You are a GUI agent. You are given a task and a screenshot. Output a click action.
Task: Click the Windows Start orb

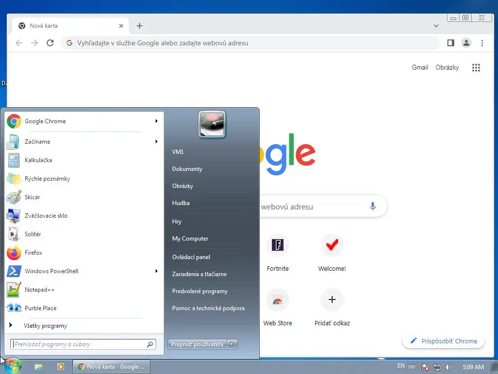[x=13, y=366]
